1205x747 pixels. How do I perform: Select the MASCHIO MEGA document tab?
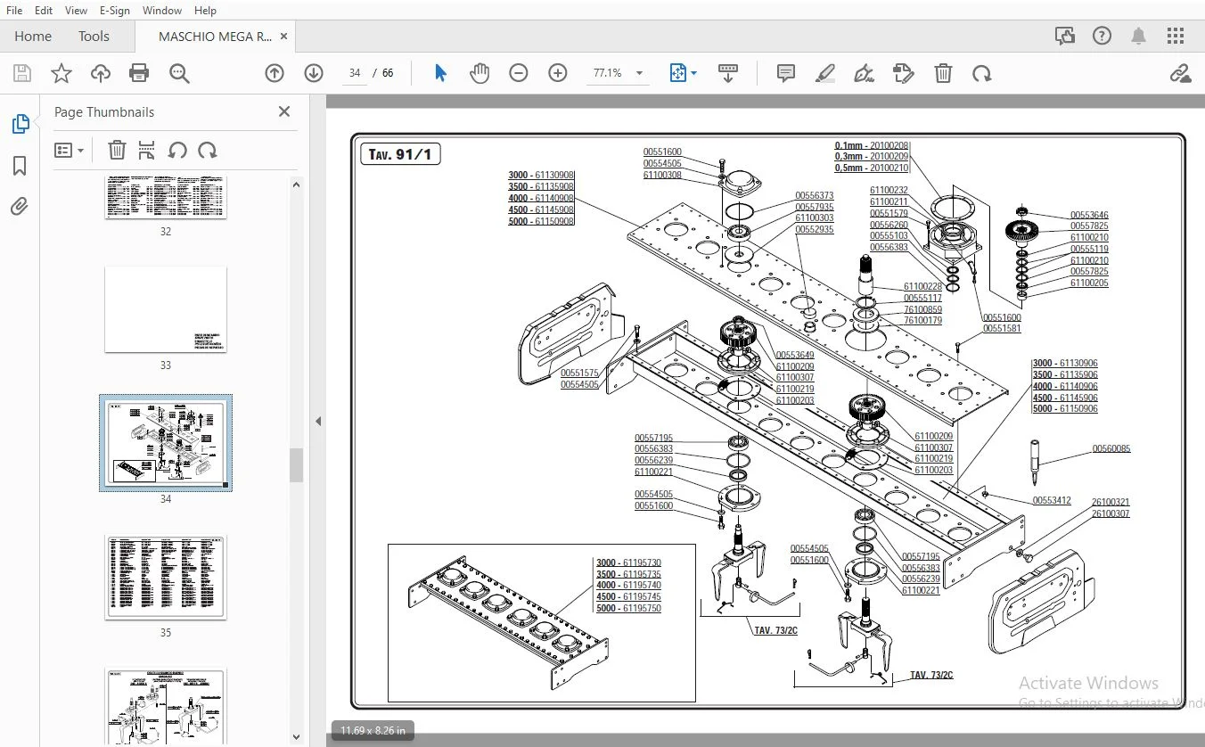[215, 37]
